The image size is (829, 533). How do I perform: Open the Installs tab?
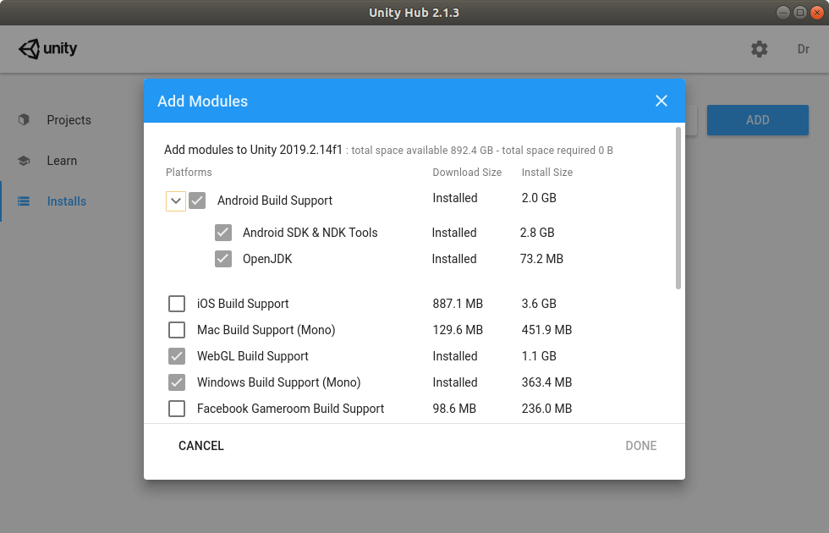click(66, 201)
